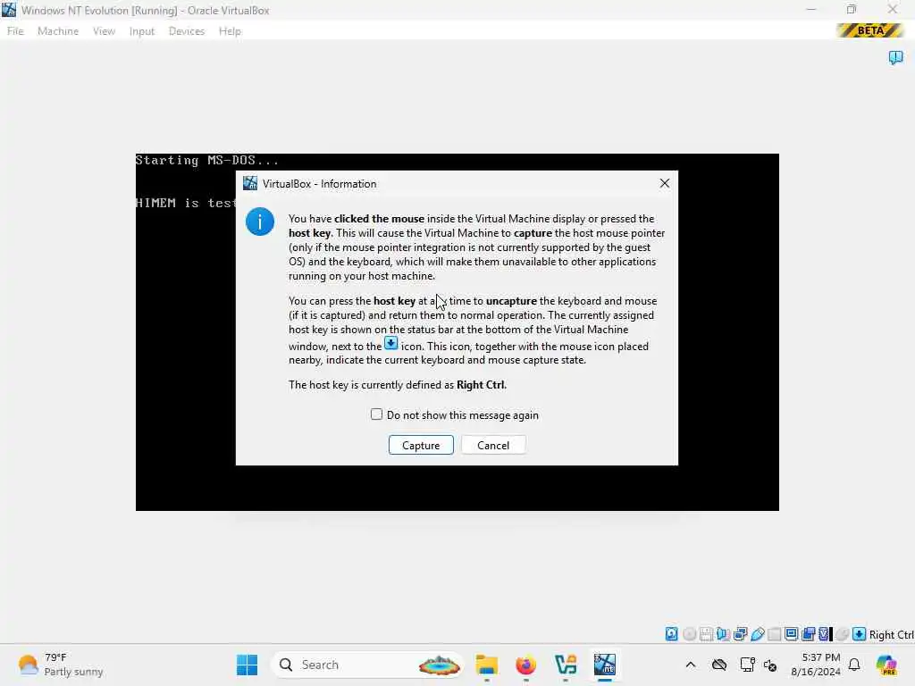Click the audio status bar icon
The image size is (915, 686).
click(723, 634)
